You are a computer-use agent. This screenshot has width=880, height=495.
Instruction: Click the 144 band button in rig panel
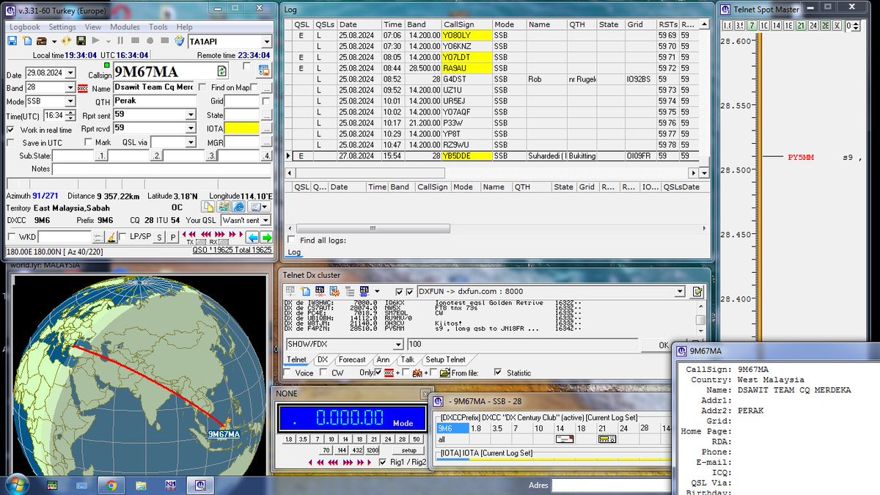tap(341, 450)
